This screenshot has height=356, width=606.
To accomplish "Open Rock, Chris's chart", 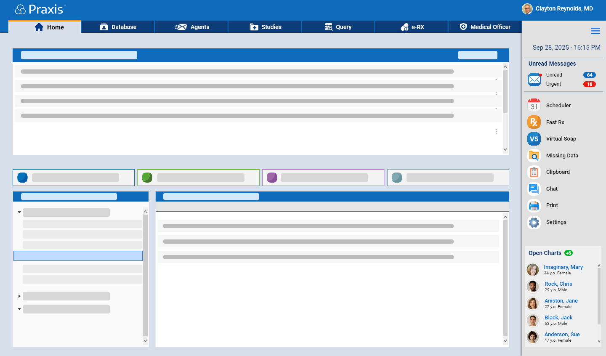I will [x=558, y=284].
